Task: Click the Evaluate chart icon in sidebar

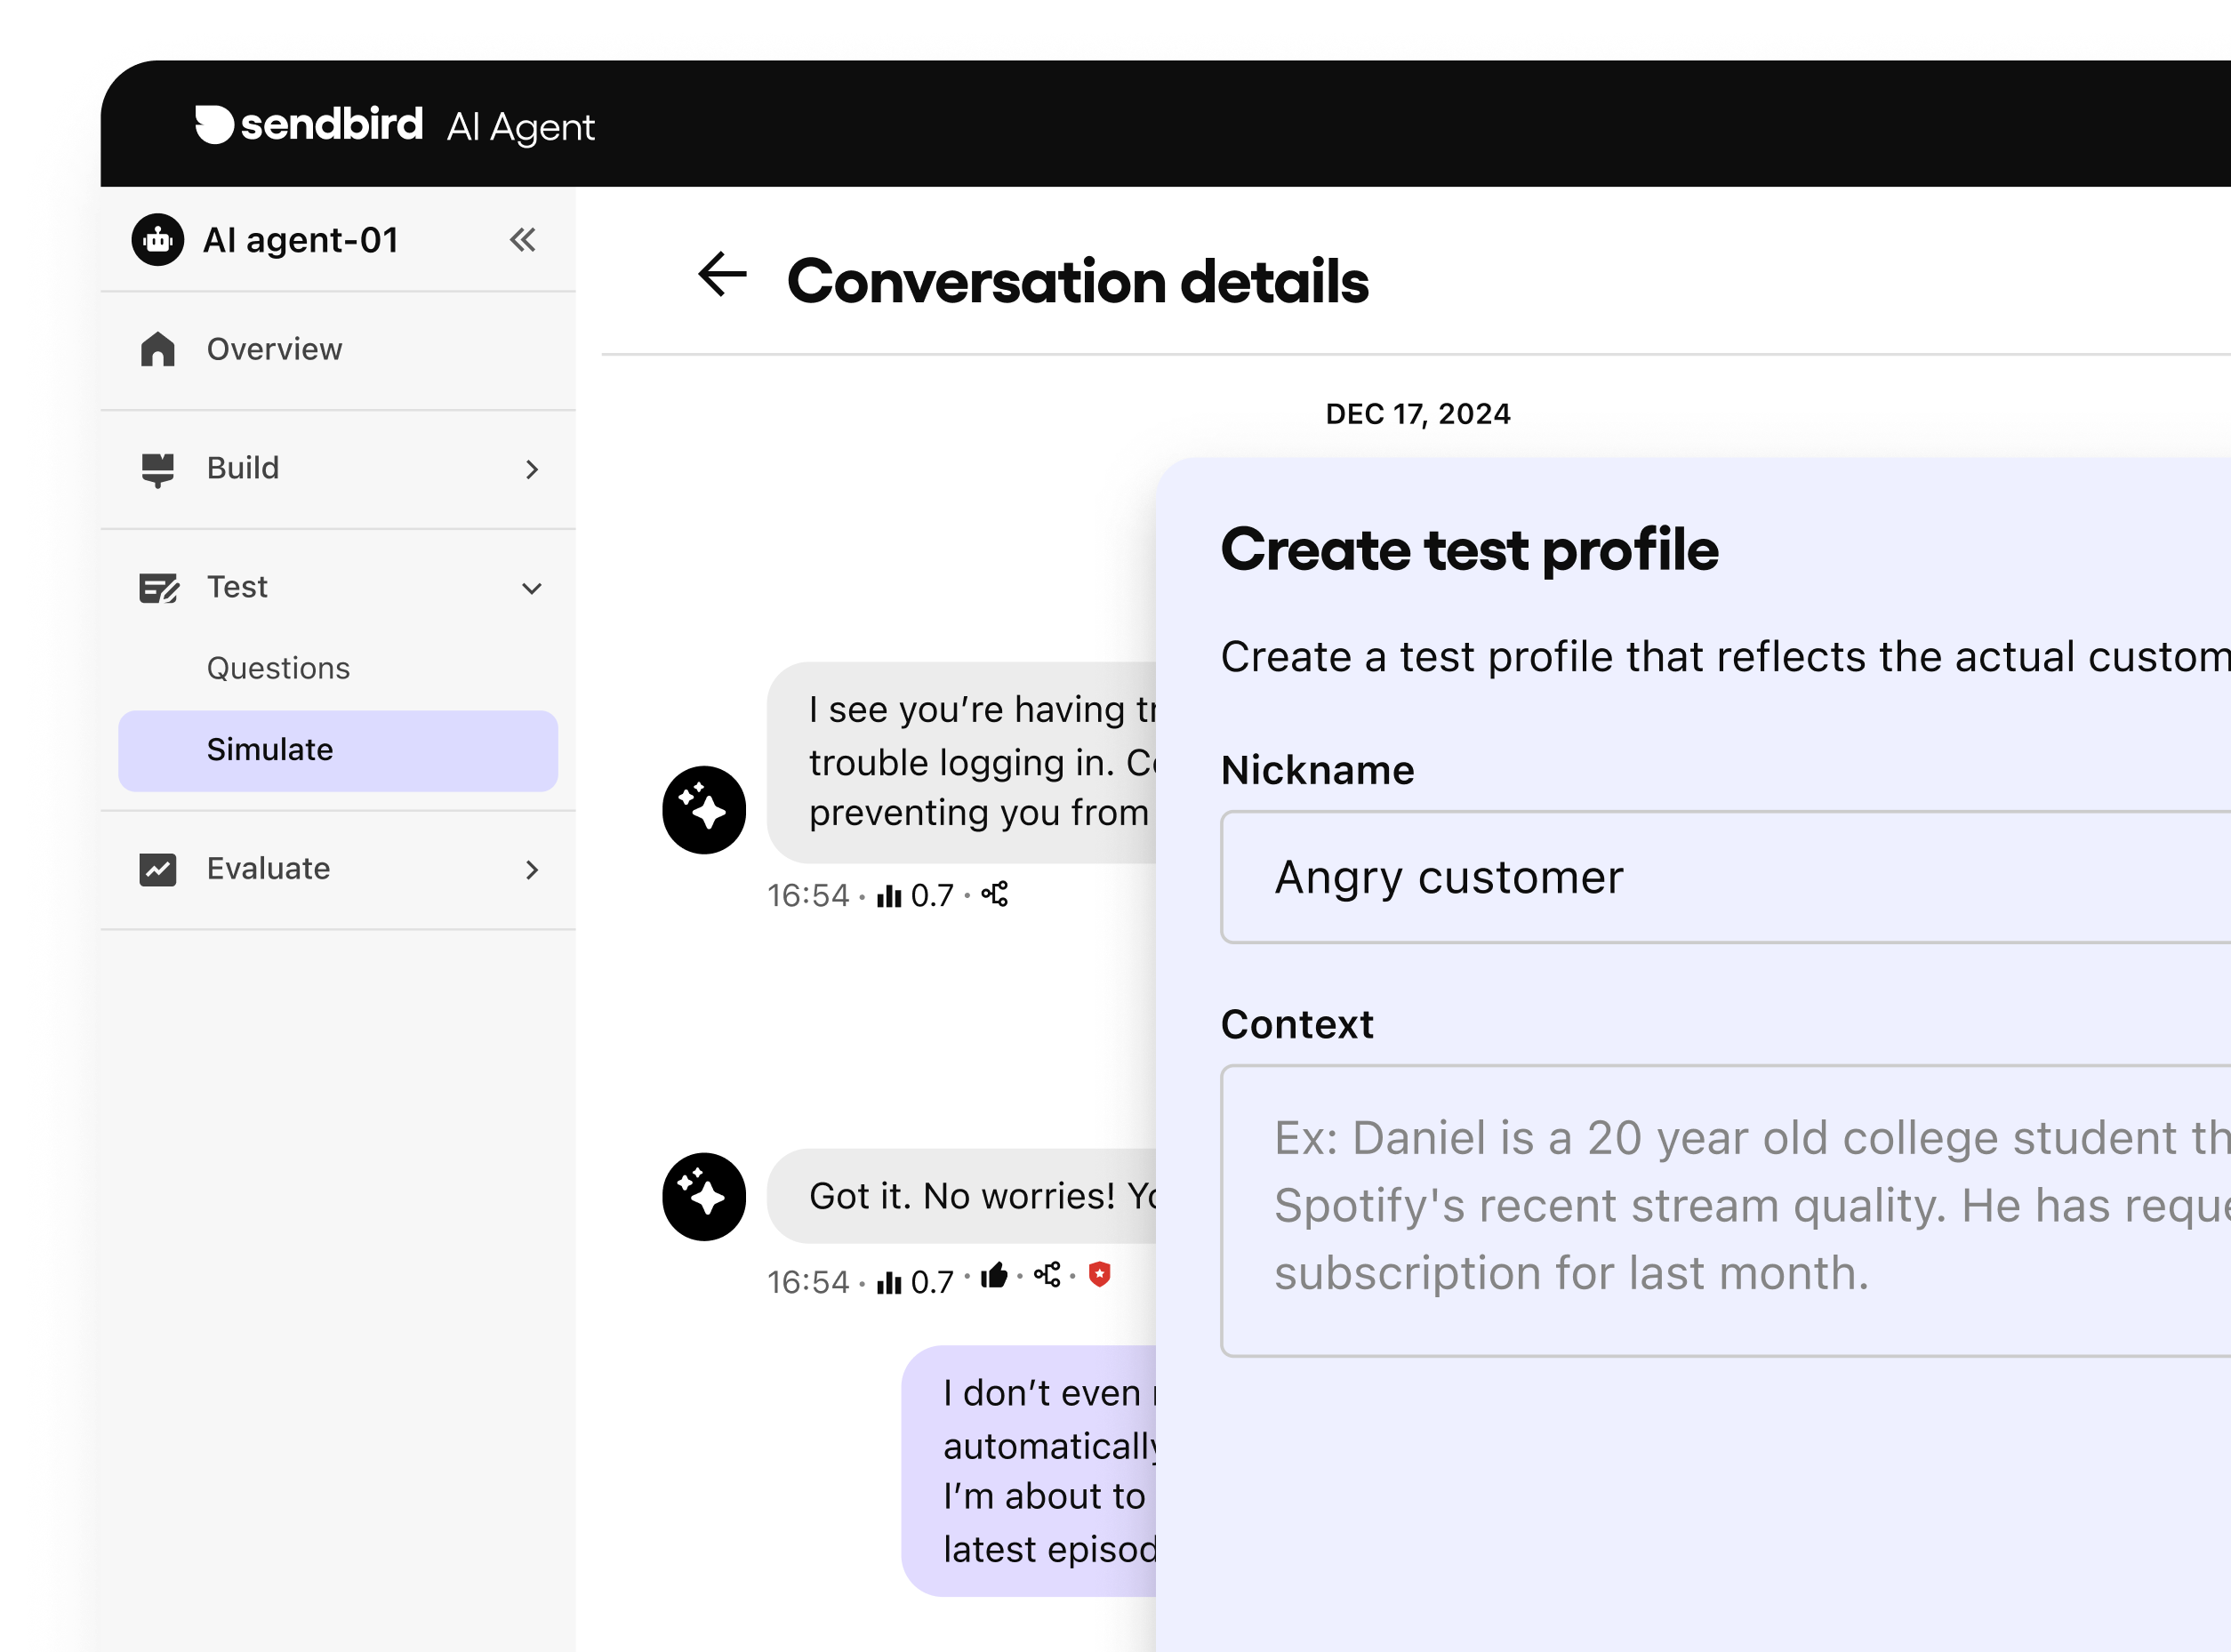Action: (x=158, y=869)
